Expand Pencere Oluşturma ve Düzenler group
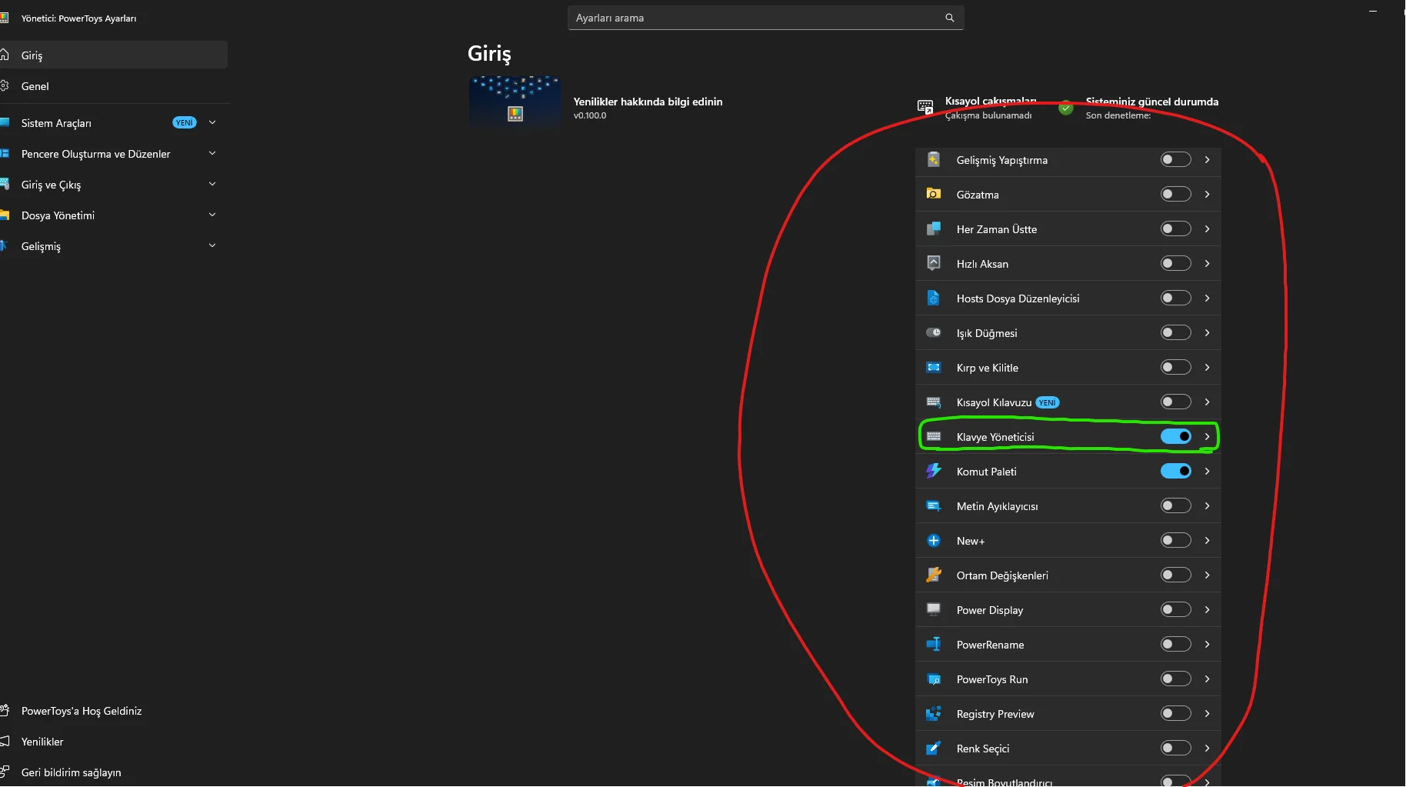This screenshot has height=787, width=1406. pos(212,153)
